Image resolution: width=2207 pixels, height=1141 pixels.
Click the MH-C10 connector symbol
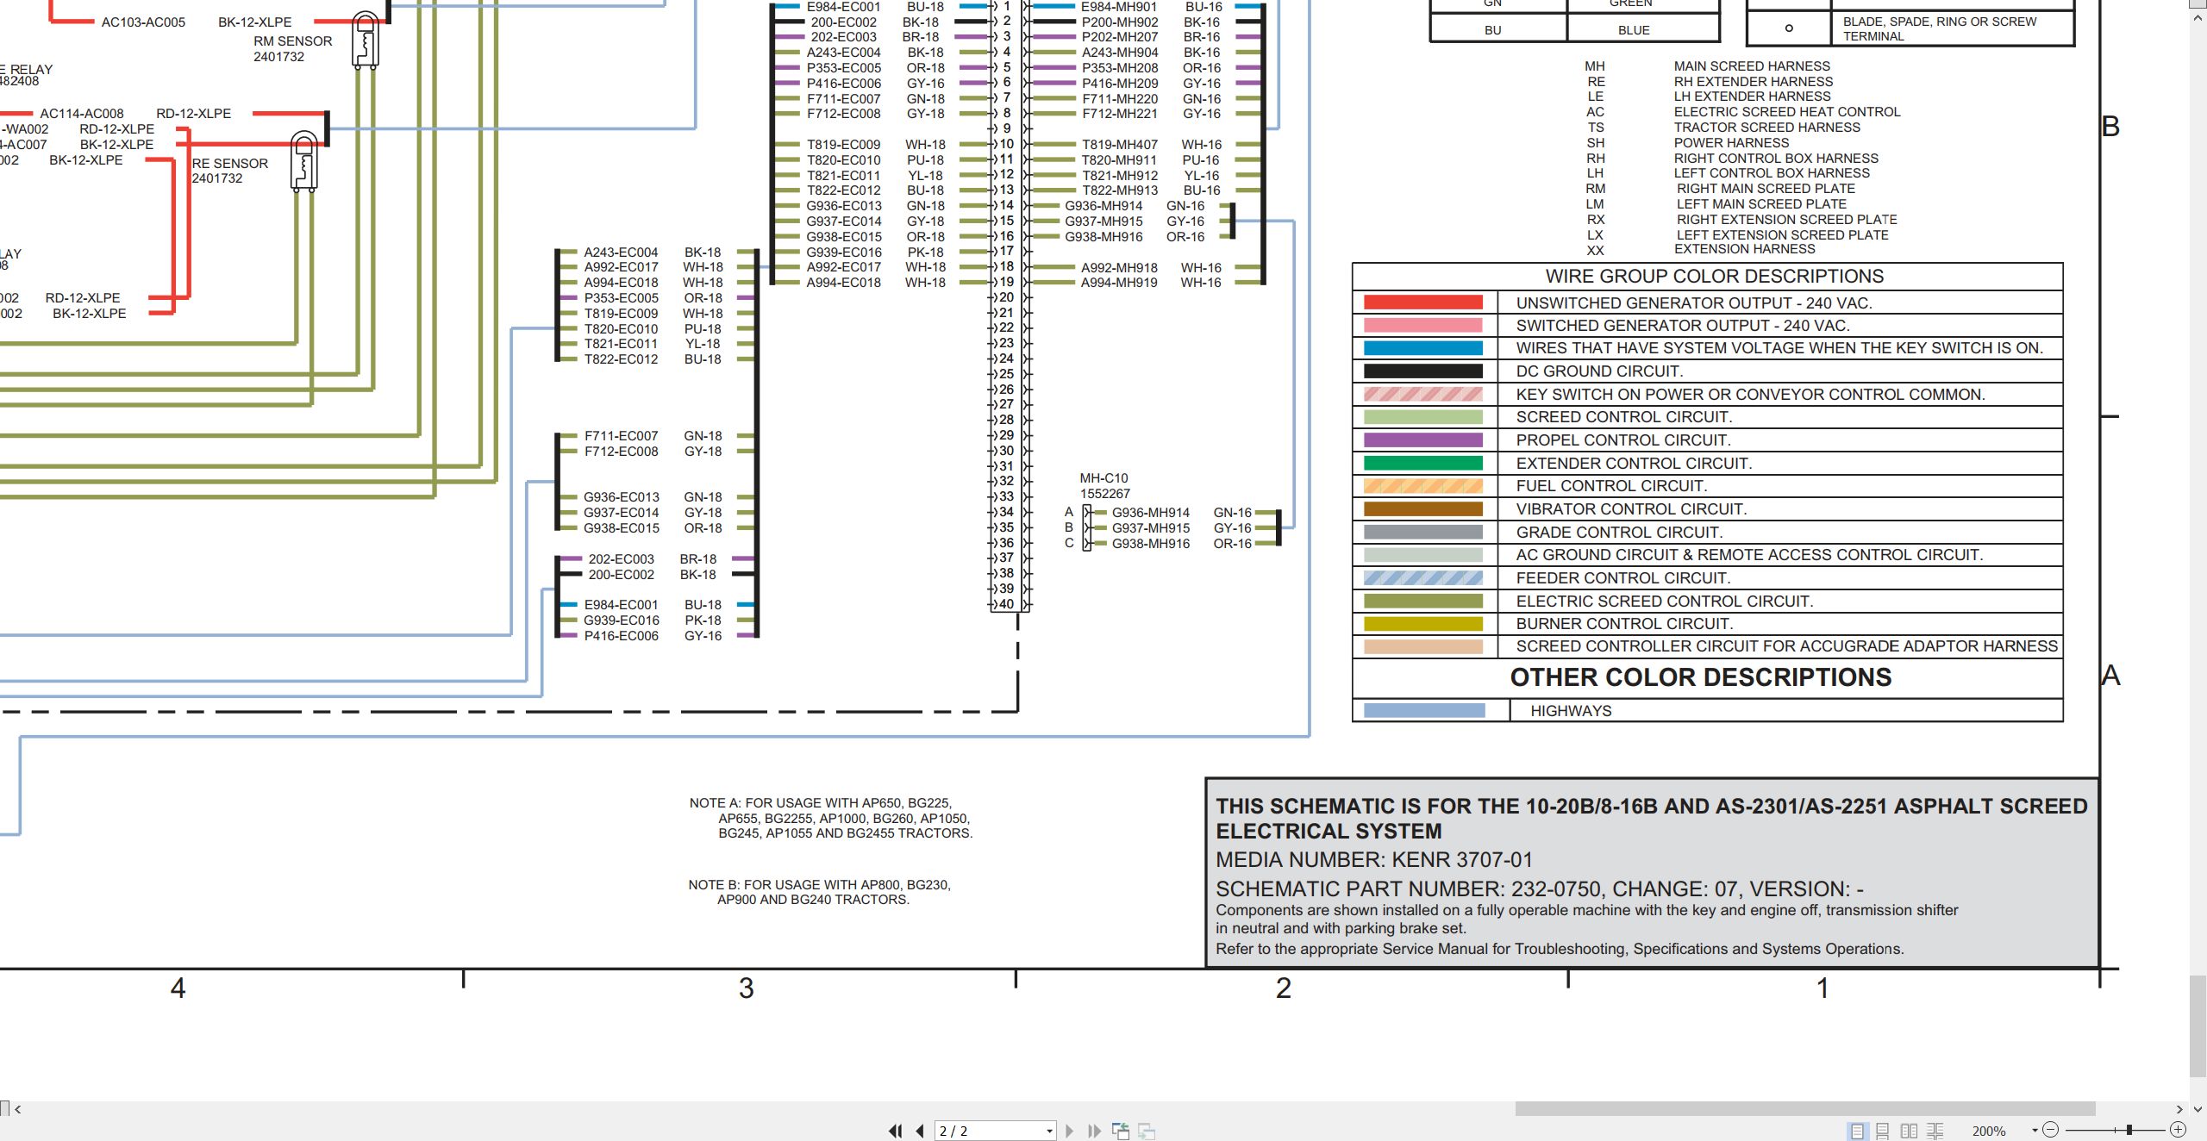coord(1087,527)
